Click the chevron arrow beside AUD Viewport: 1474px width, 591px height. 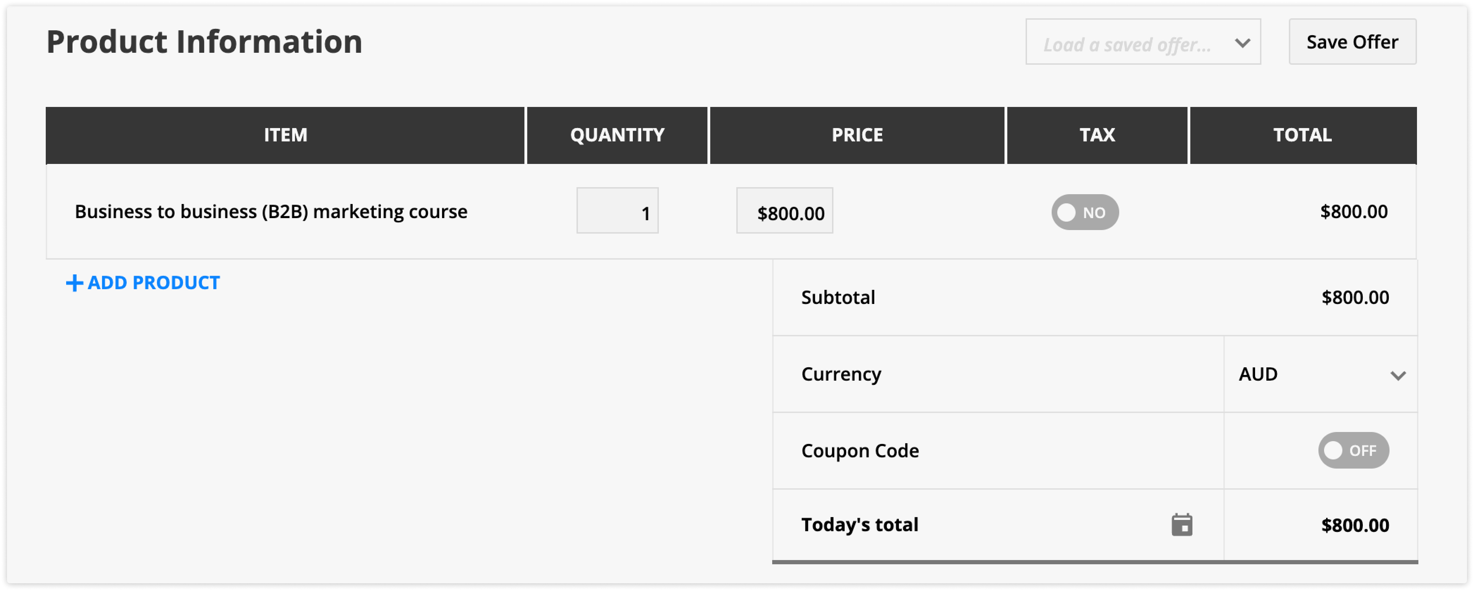click(x=1398, y=376)
